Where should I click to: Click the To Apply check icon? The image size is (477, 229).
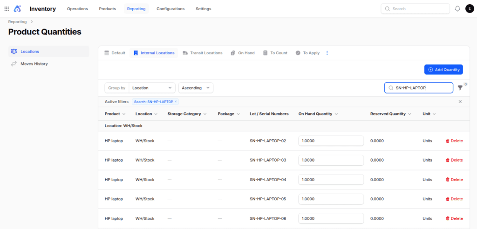(298, 53)
